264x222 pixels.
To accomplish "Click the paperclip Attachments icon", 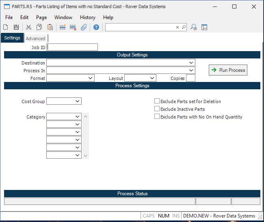I will tap(84, 27).
